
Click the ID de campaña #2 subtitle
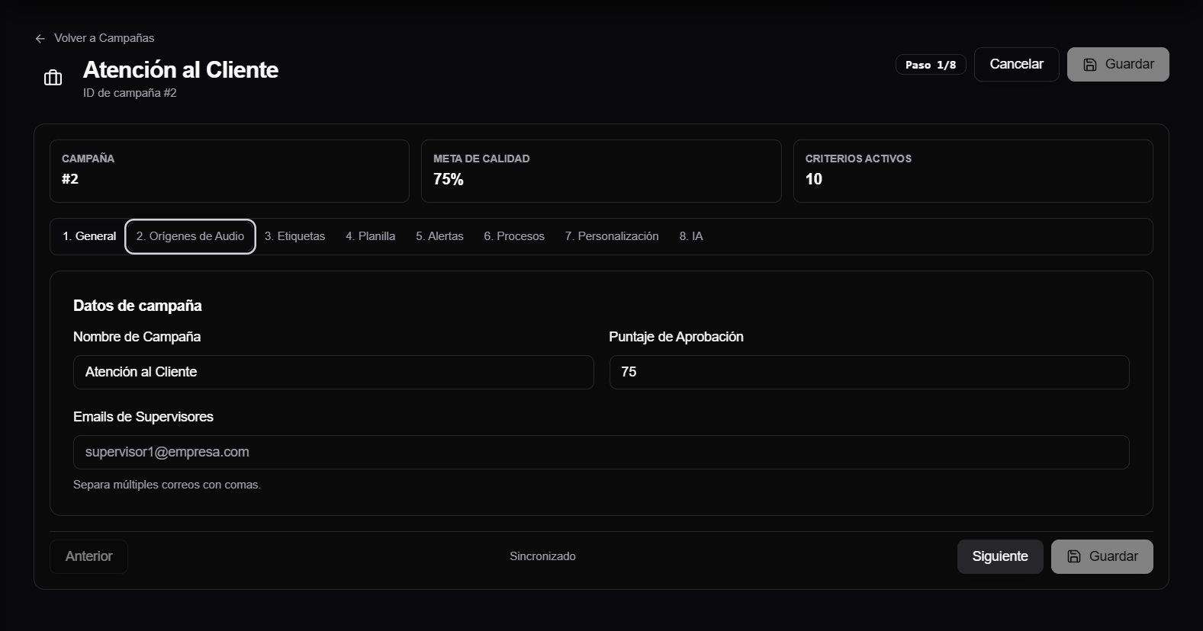pyautogui.click(x=130, y=93)
